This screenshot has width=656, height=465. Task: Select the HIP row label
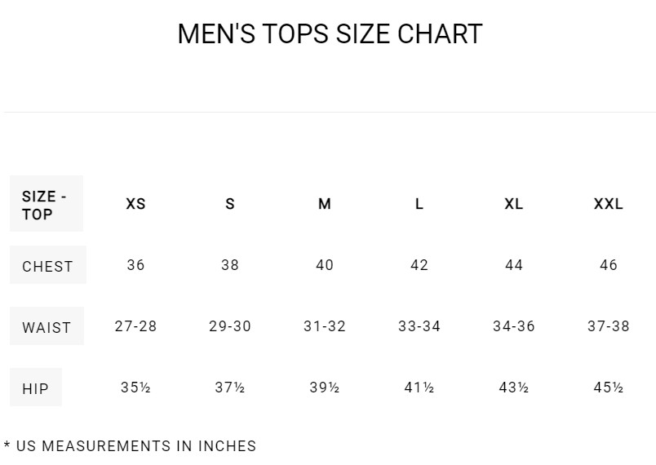tap(36, 387)
